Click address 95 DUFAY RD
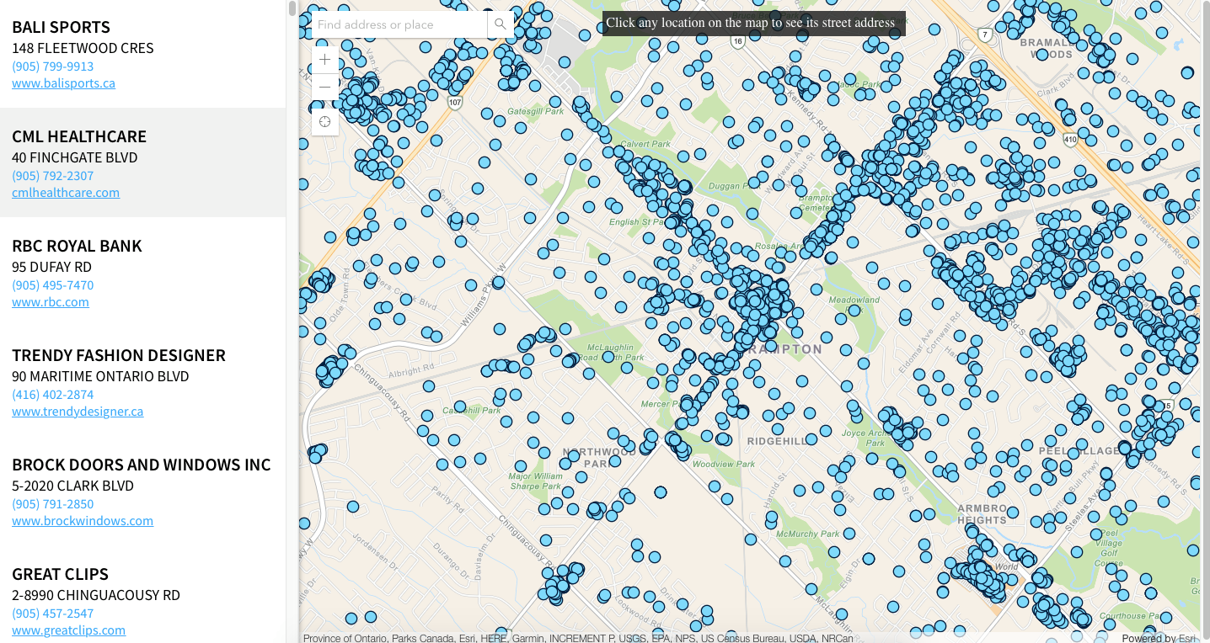The image size is (1210, 643). (x=51, y=267)
